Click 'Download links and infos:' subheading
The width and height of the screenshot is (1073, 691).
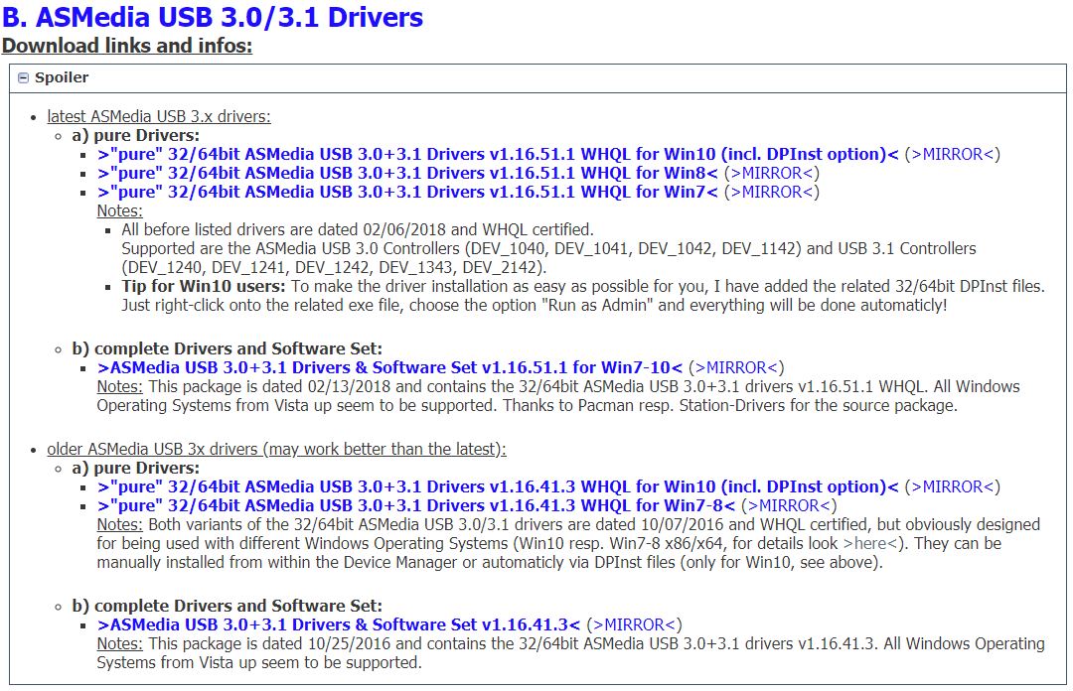tap(126, 46)
